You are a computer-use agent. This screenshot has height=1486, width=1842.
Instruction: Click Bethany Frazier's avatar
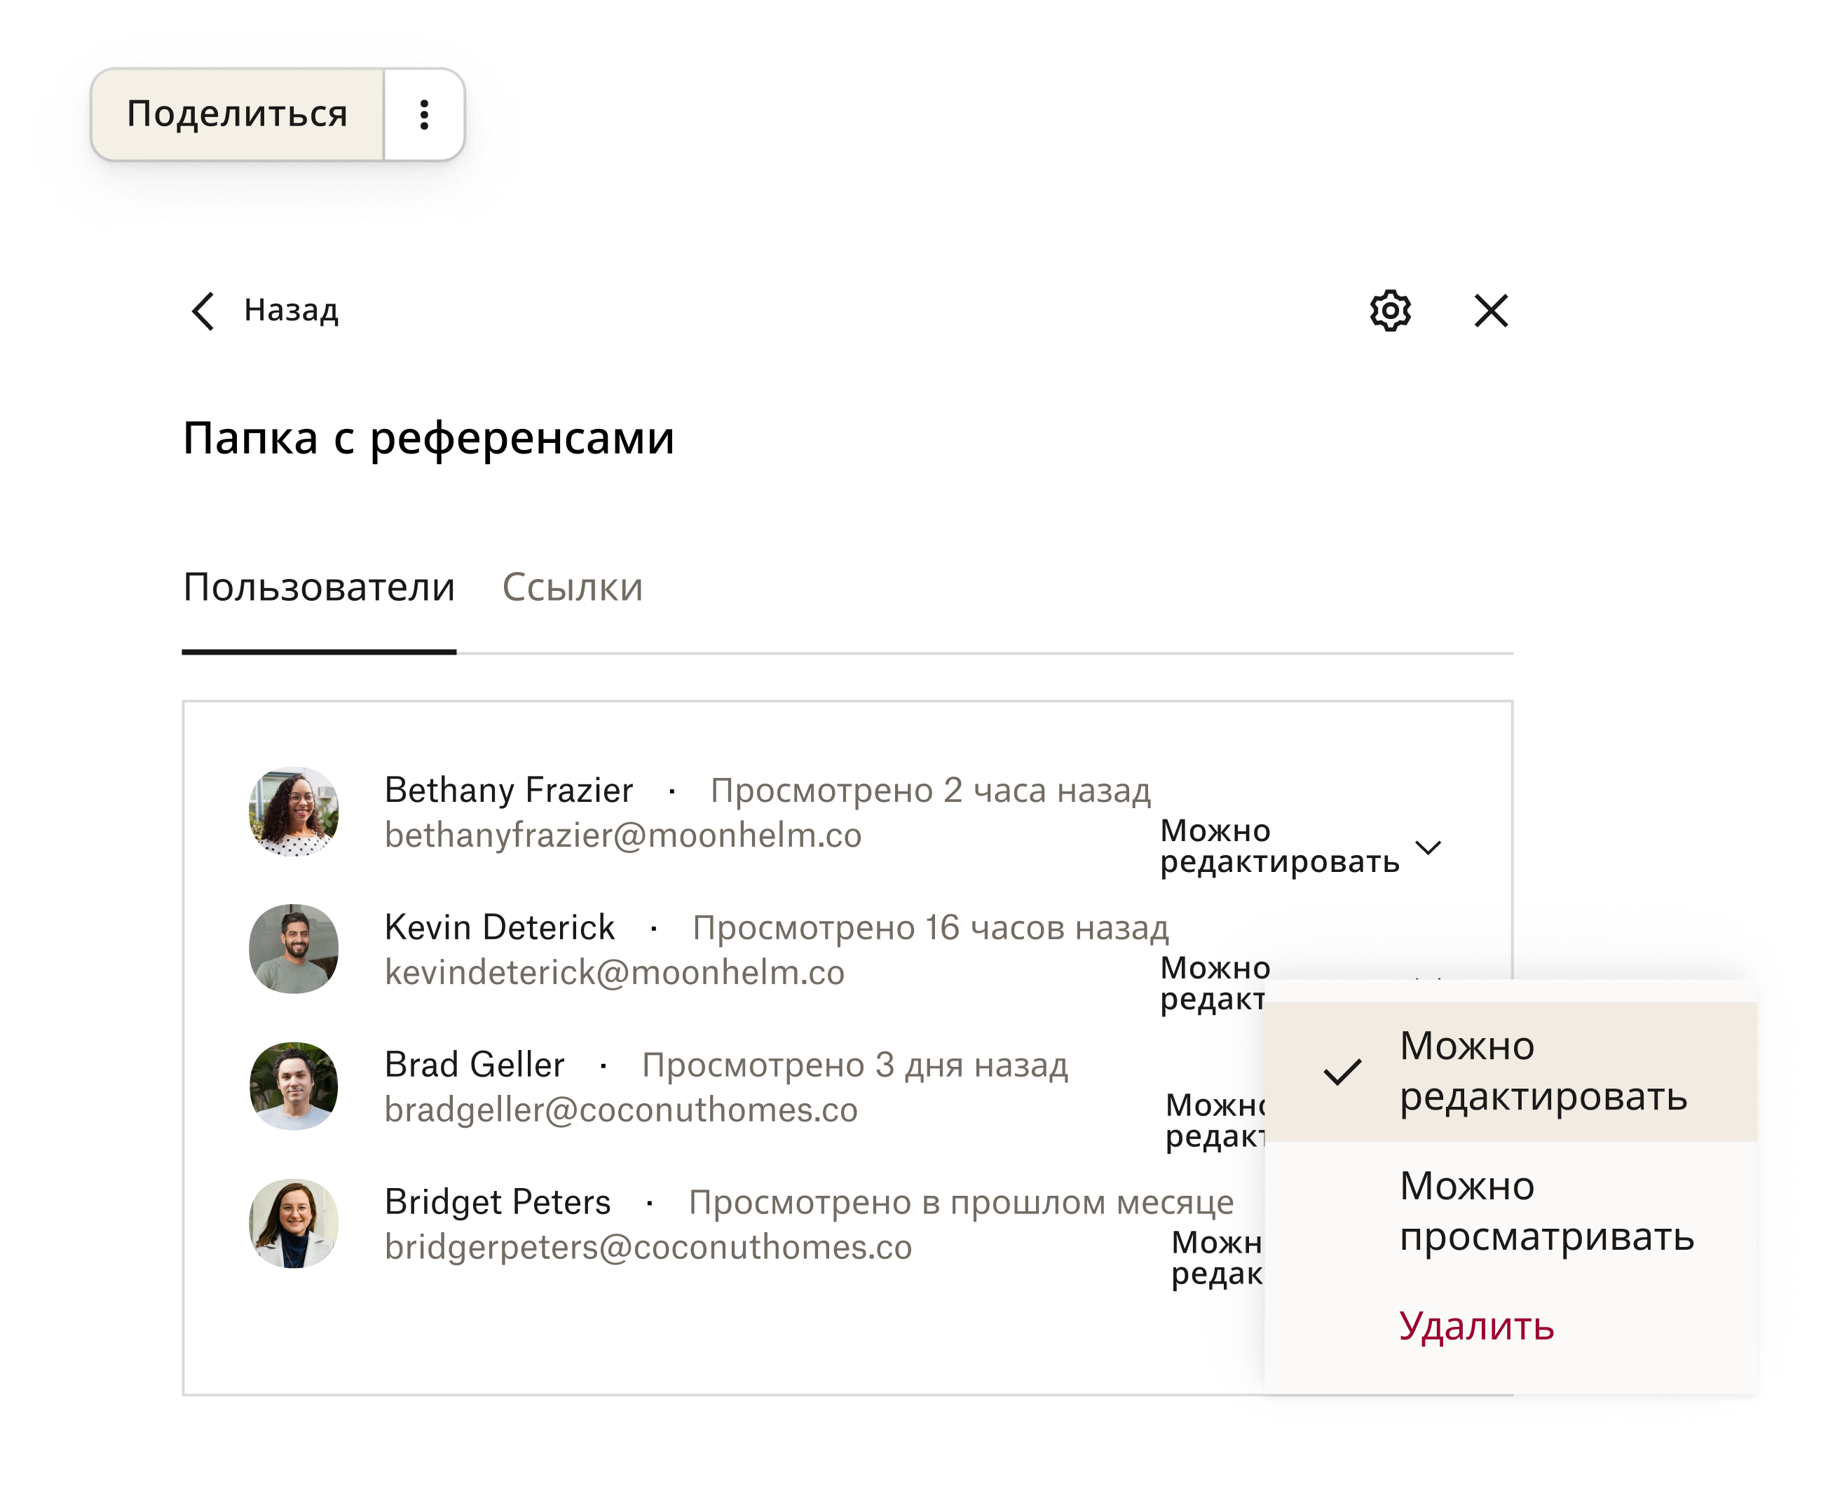(x=294, y=812)
